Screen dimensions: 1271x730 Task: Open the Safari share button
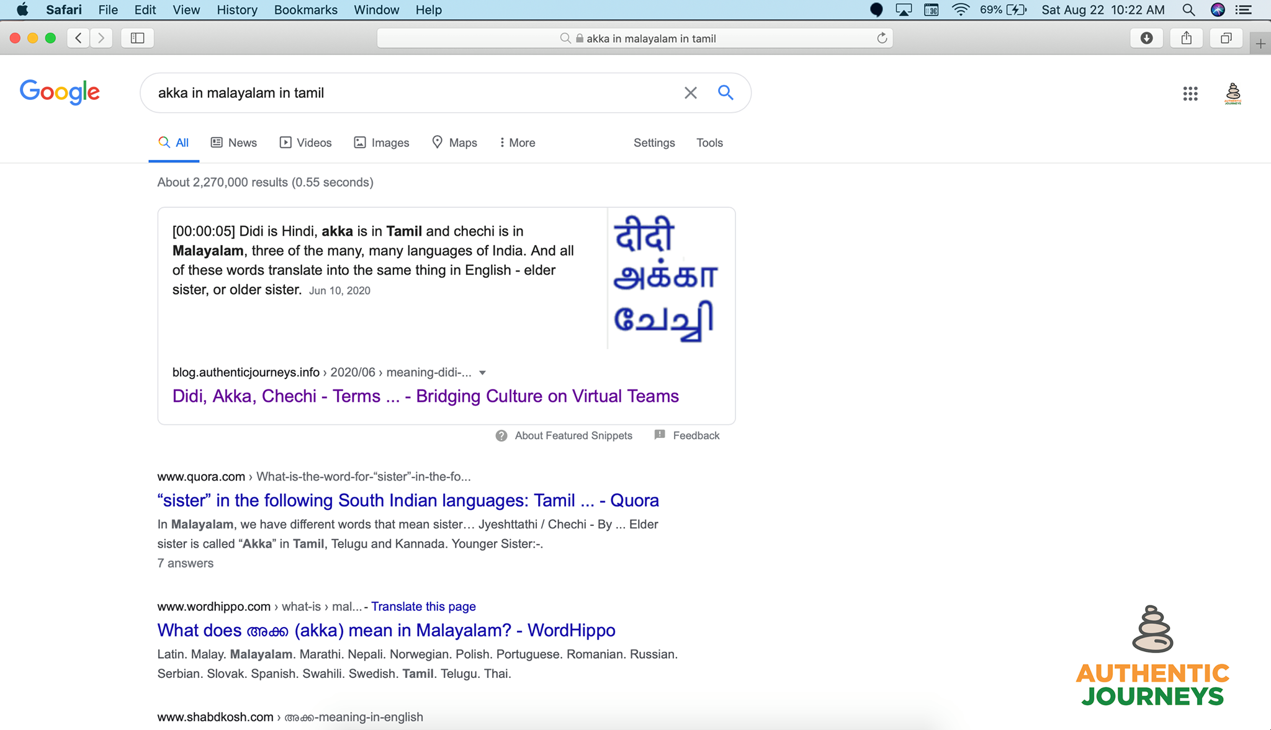(x=1186, y=38)
